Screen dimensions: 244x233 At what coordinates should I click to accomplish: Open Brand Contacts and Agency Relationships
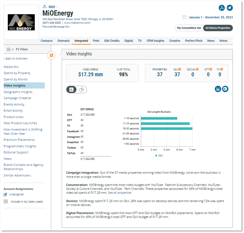pos(24,167)
